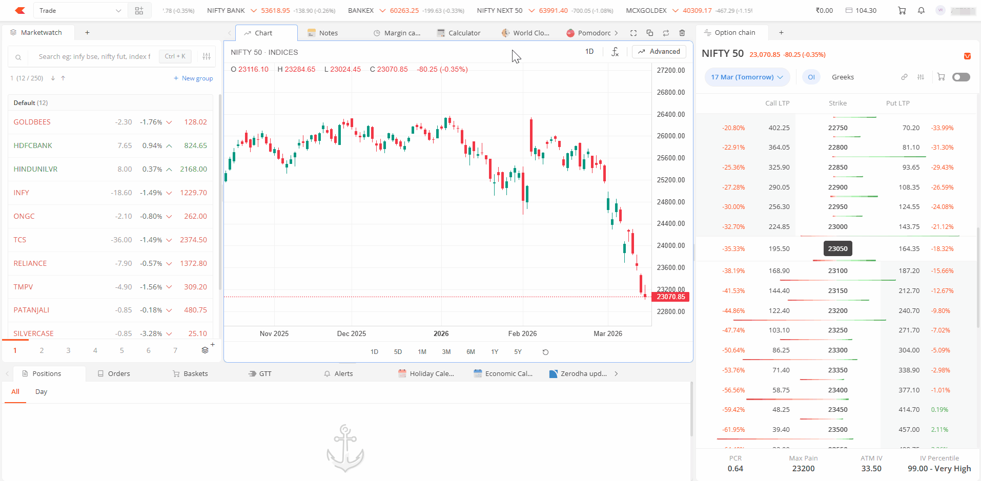Image resolution: width=981 pixels, height=481 pixels.
Task: Enable the OI view in option chain
Action: point(811,77)
